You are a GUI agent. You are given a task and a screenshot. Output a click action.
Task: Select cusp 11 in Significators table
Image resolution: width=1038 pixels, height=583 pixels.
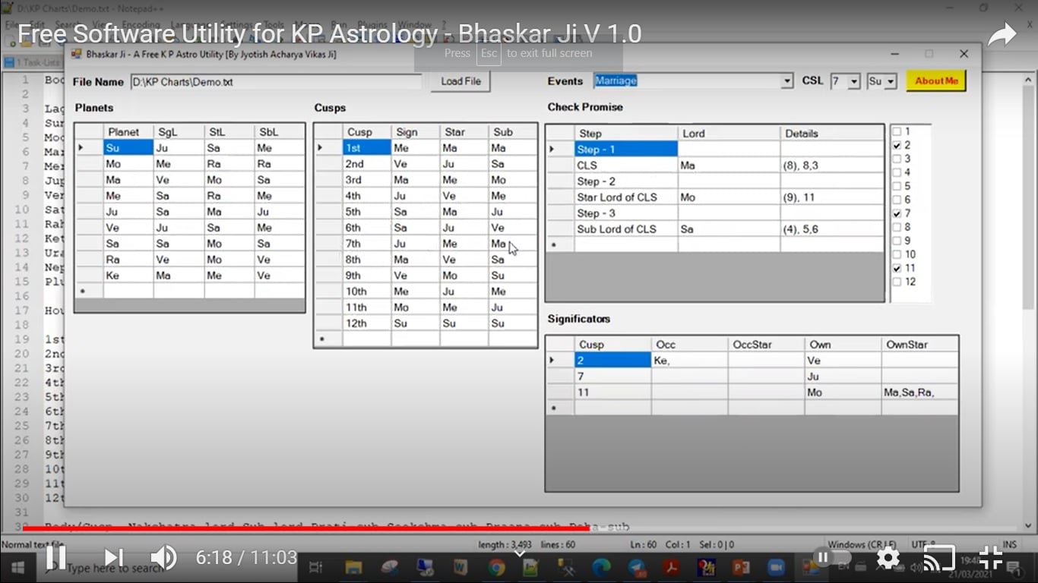[x=613, y=392]
